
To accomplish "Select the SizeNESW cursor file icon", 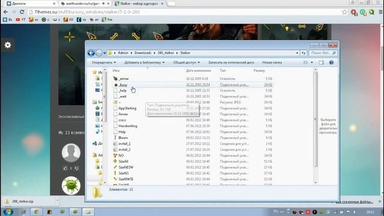I will (x=115, y=167).
